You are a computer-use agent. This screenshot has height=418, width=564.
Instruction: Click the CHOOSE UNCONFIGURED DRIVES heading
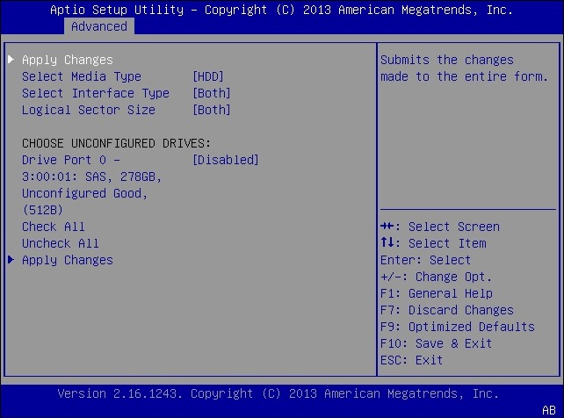[116, 143]
